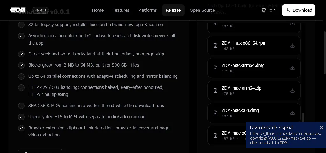This screenshot has width=326, height=153.
Task: Click file icon beside ZDM-mac-arm64.dmg
Action: pyautogui.click(x=215, y=68)
